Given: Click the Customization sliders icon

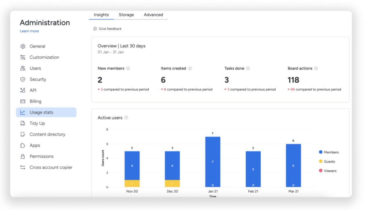Looking at the screenshot, I should (x=23, y=57).
